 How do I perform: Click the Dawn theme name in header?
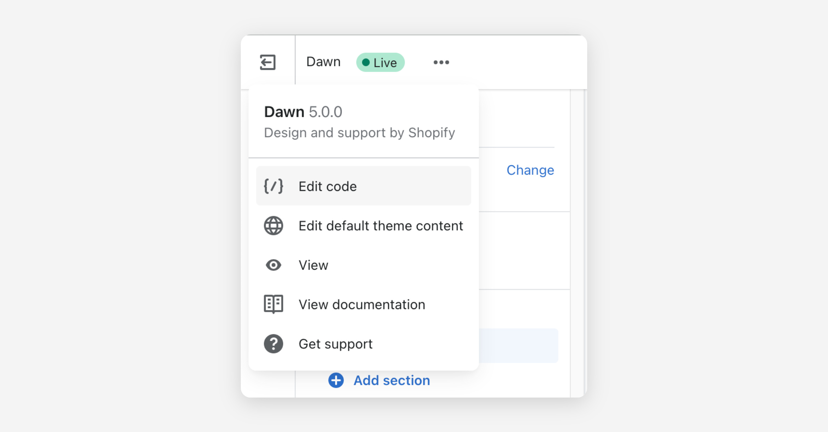click(323, 62)
